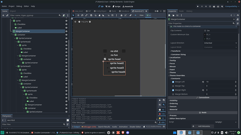
Task: Choose the Rotate Mode tool
Action: (x=82, y=15)
